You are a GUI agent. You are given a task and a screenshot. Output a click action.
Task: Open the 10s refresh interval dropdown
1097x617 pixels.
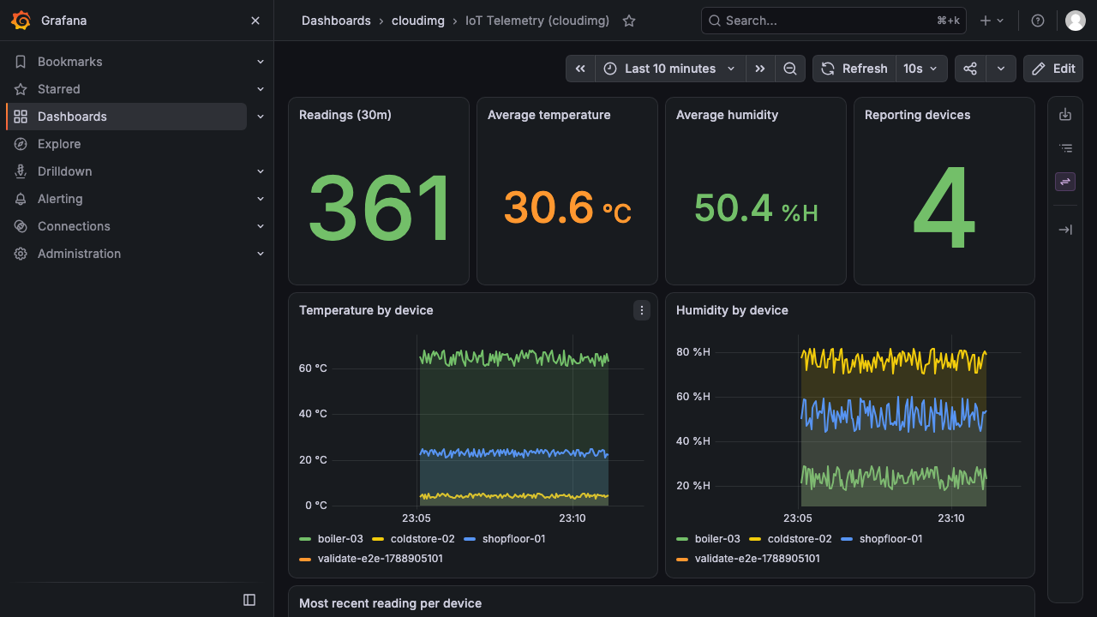point(922,69)
